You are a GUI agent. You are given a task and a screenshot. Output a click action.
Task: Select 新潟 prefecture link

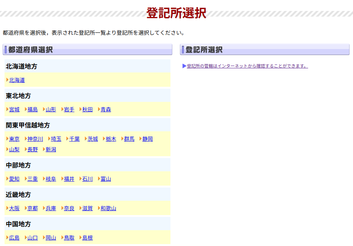(x=51, y=149)
